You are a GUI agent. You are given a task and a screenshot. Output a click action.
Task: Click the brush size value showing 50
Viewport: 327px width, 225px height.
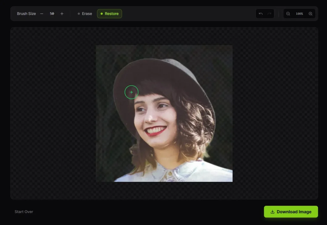[52, 13]
